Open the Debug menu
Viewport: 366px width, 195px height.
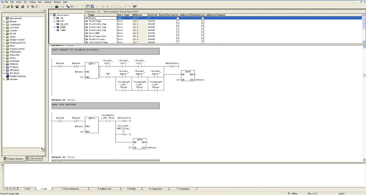click(x=32, y=2)
